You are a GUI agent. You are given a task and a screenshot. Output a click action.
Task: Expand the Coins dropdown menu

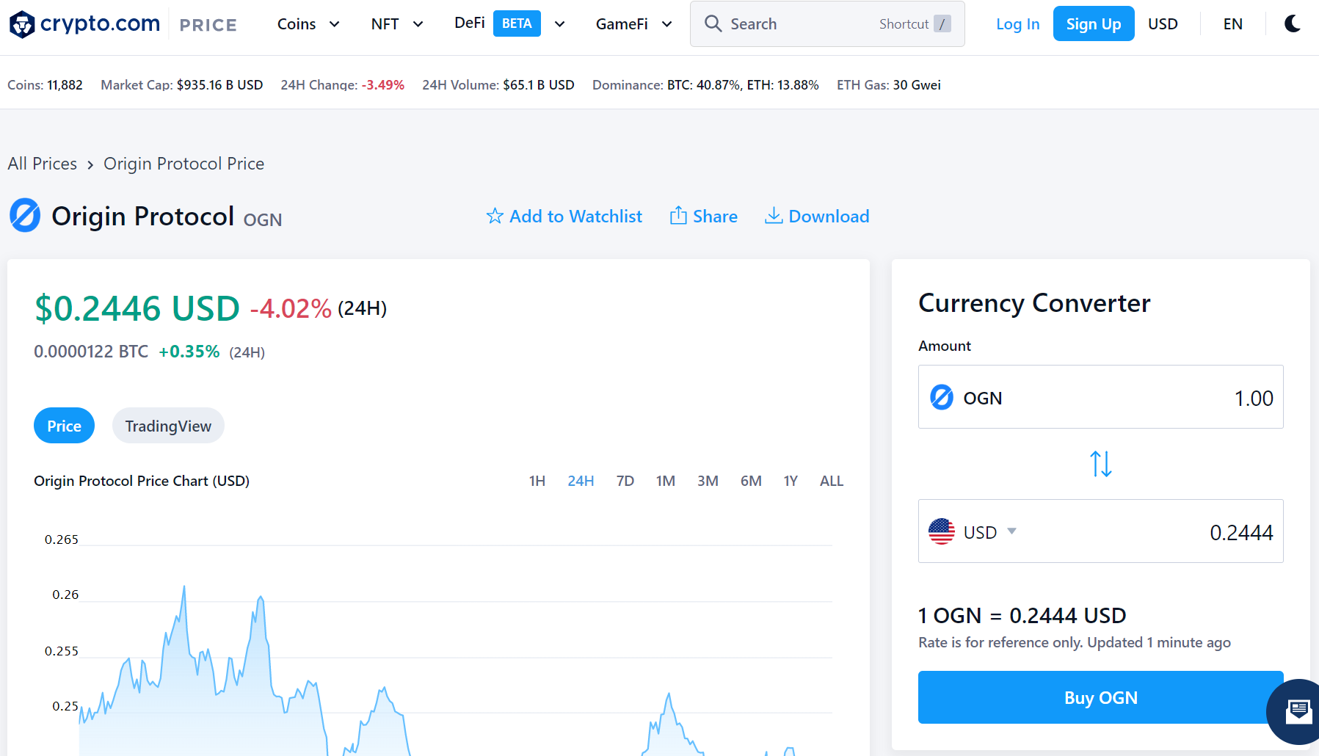[x=308, y=24]
